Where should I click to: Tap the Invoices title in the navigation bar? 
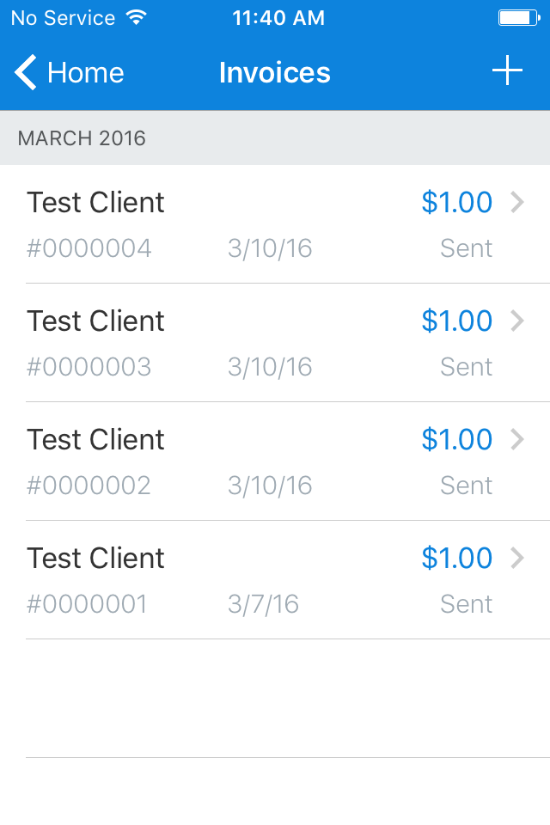275,73
